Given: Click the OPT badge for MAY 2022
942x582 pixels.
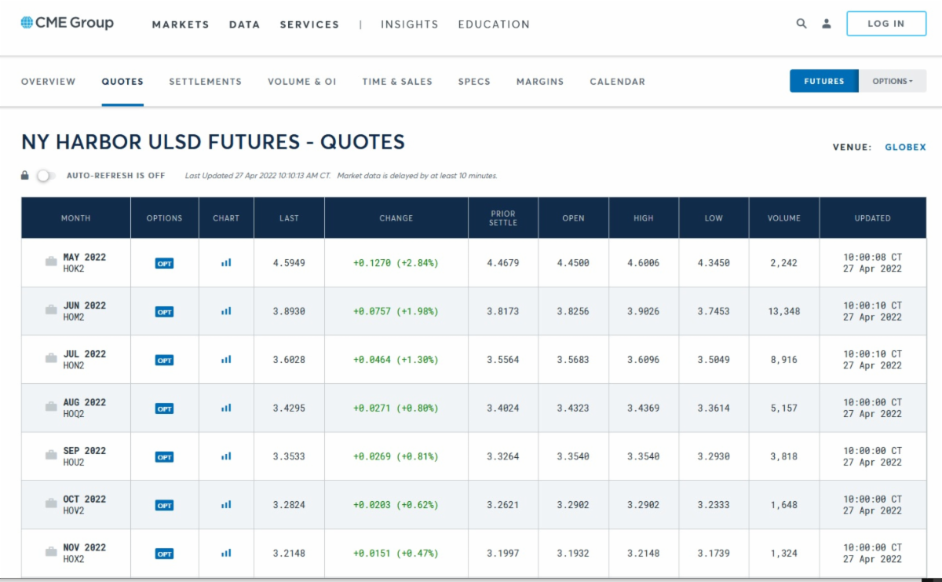Looking at the screenshot, I should click(x=164, y=263).
